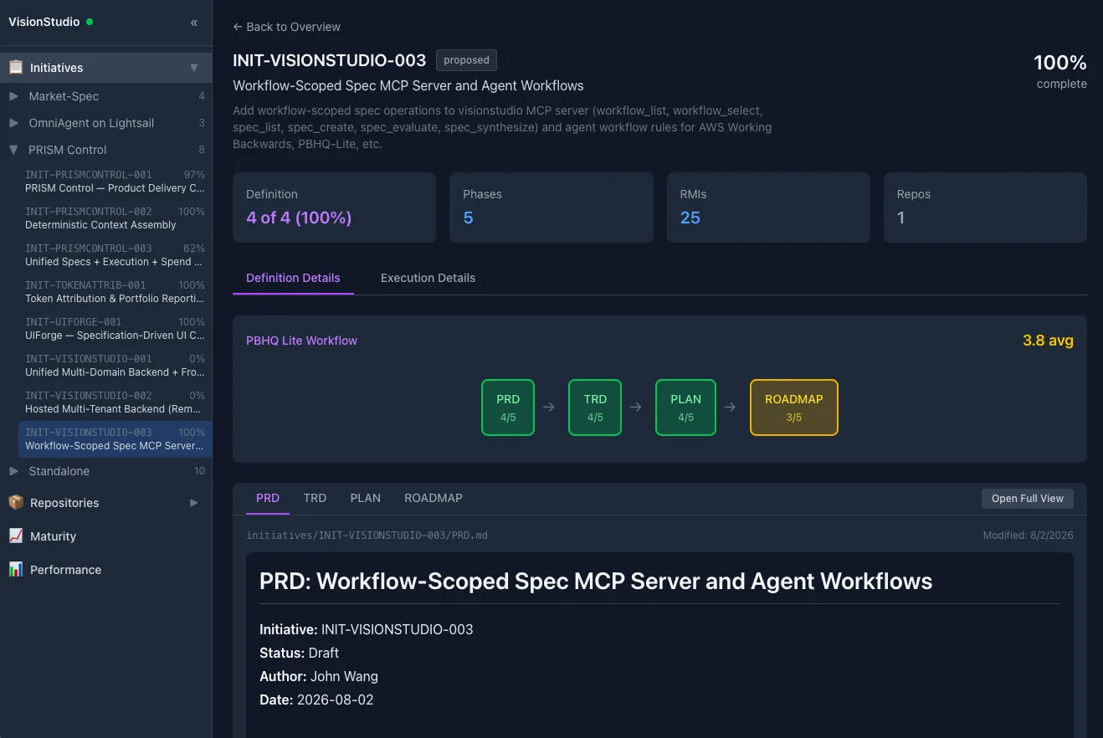Collapse the PRISM Control group
The height and width of the screenshot is (738, 1103).
pos(13,150)
